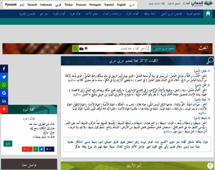Switch language to English
Viewport: 215px width, 170px height.
pyautogui.click(x=121, y=5)
